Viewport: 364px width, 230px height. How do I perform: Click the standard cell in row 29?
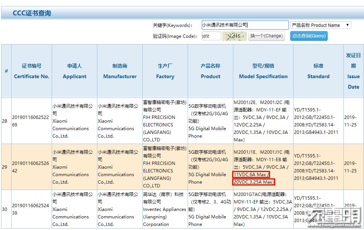click(x=318, y=167)
